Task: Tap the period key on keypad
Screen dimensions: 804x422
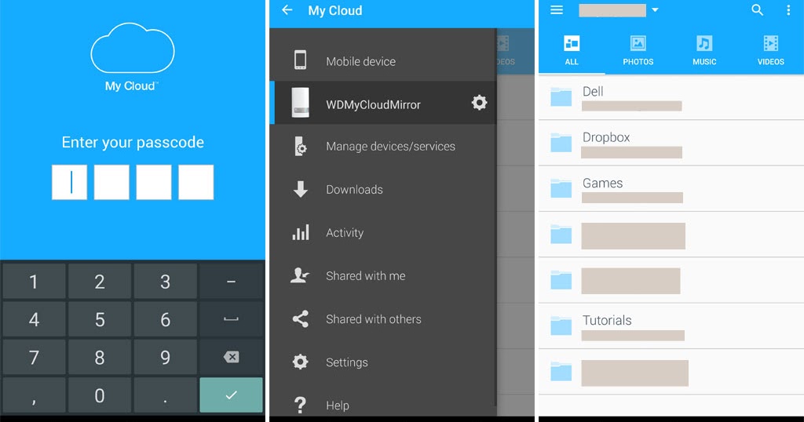Action: (x=165, y=395)
